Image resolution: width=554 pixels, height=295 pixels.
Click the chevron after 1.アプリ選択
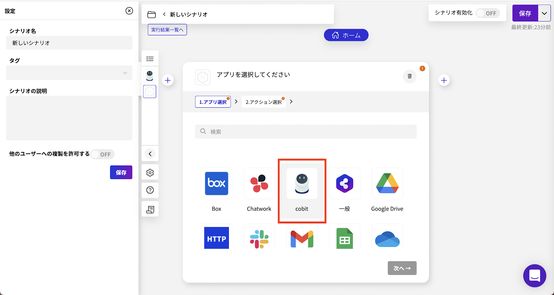pos(236,101)
